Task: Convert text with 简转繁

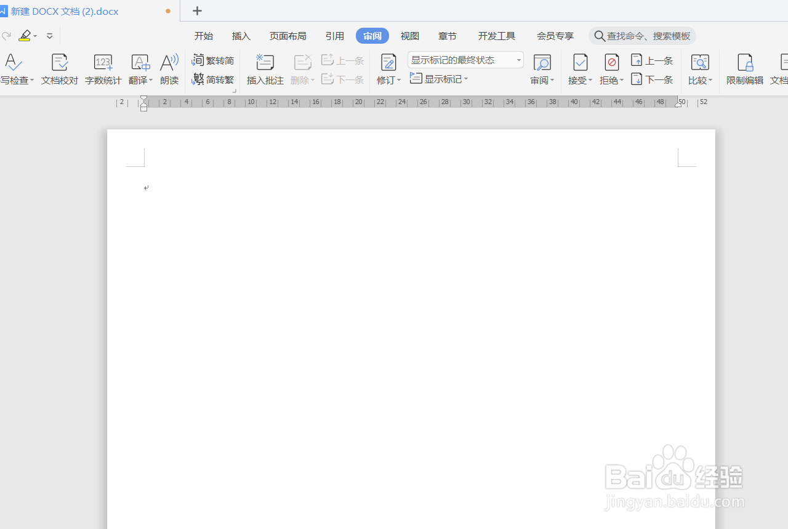Action: (x=213, y=79)
